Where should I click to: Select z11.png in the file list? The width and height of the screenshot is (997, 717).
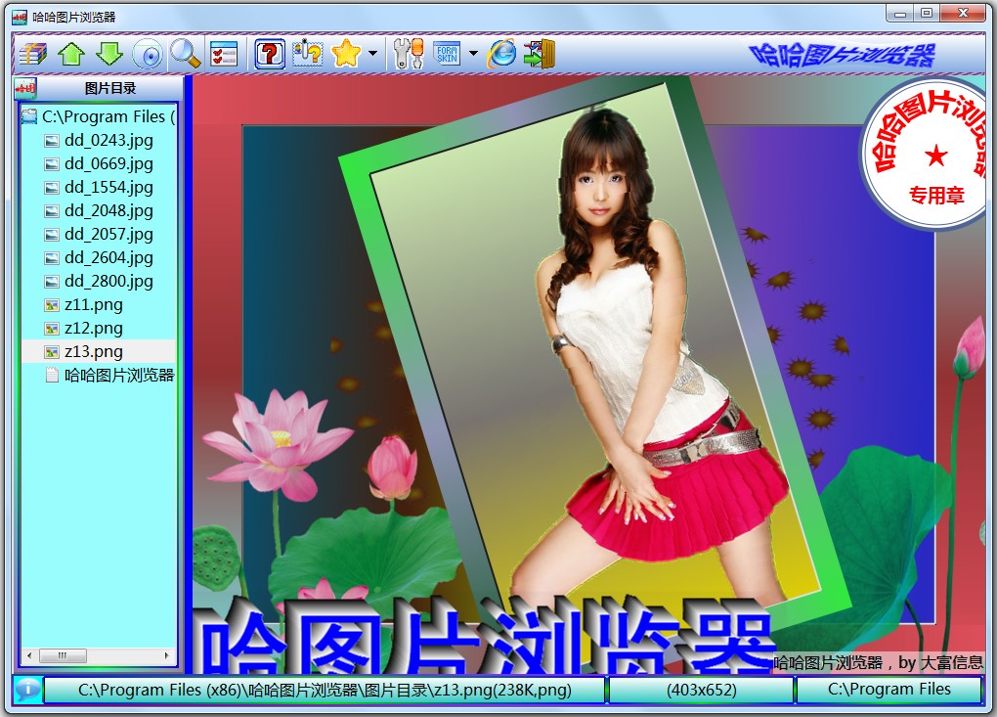tap(93, 304)
